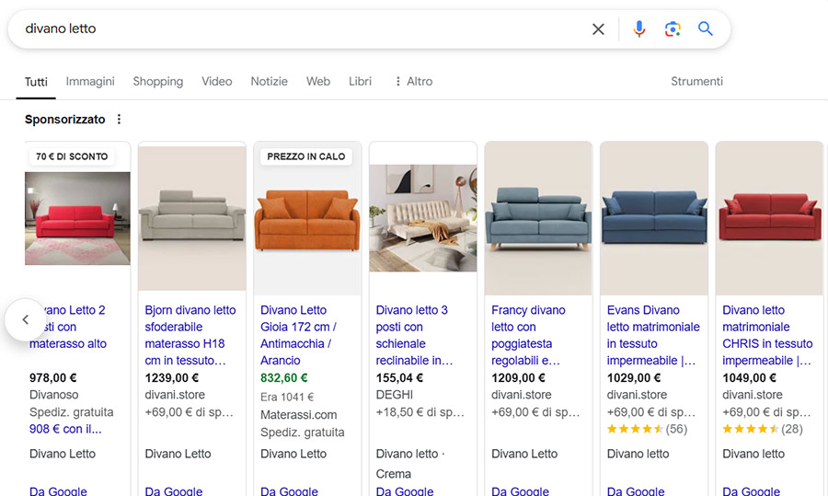
Task: Switch to the Immagini tab
Action: [90, 81]
